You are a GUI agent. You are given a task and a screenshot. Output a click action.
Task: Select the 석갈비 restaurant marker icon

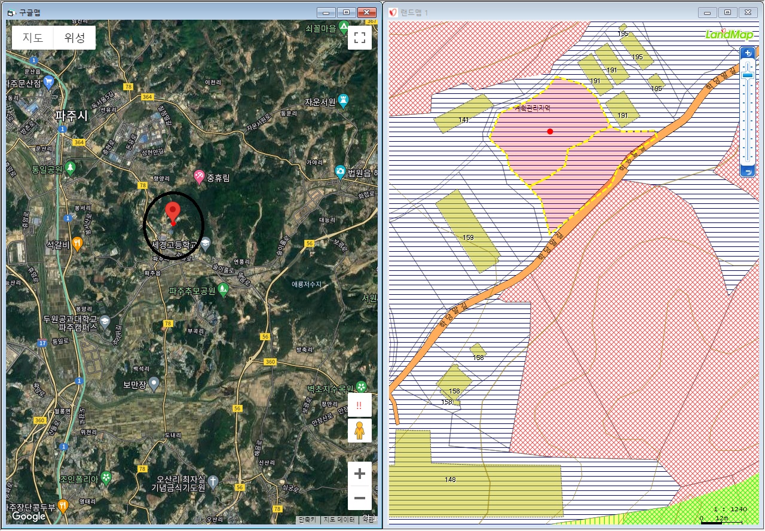77,243
